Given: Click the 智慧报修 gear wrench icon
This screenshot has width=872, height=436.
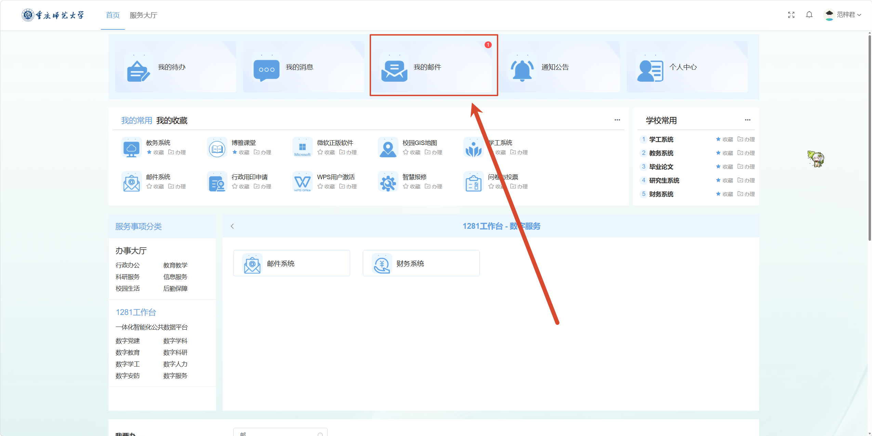Looking at the screenshot, I should click(388, 182).
